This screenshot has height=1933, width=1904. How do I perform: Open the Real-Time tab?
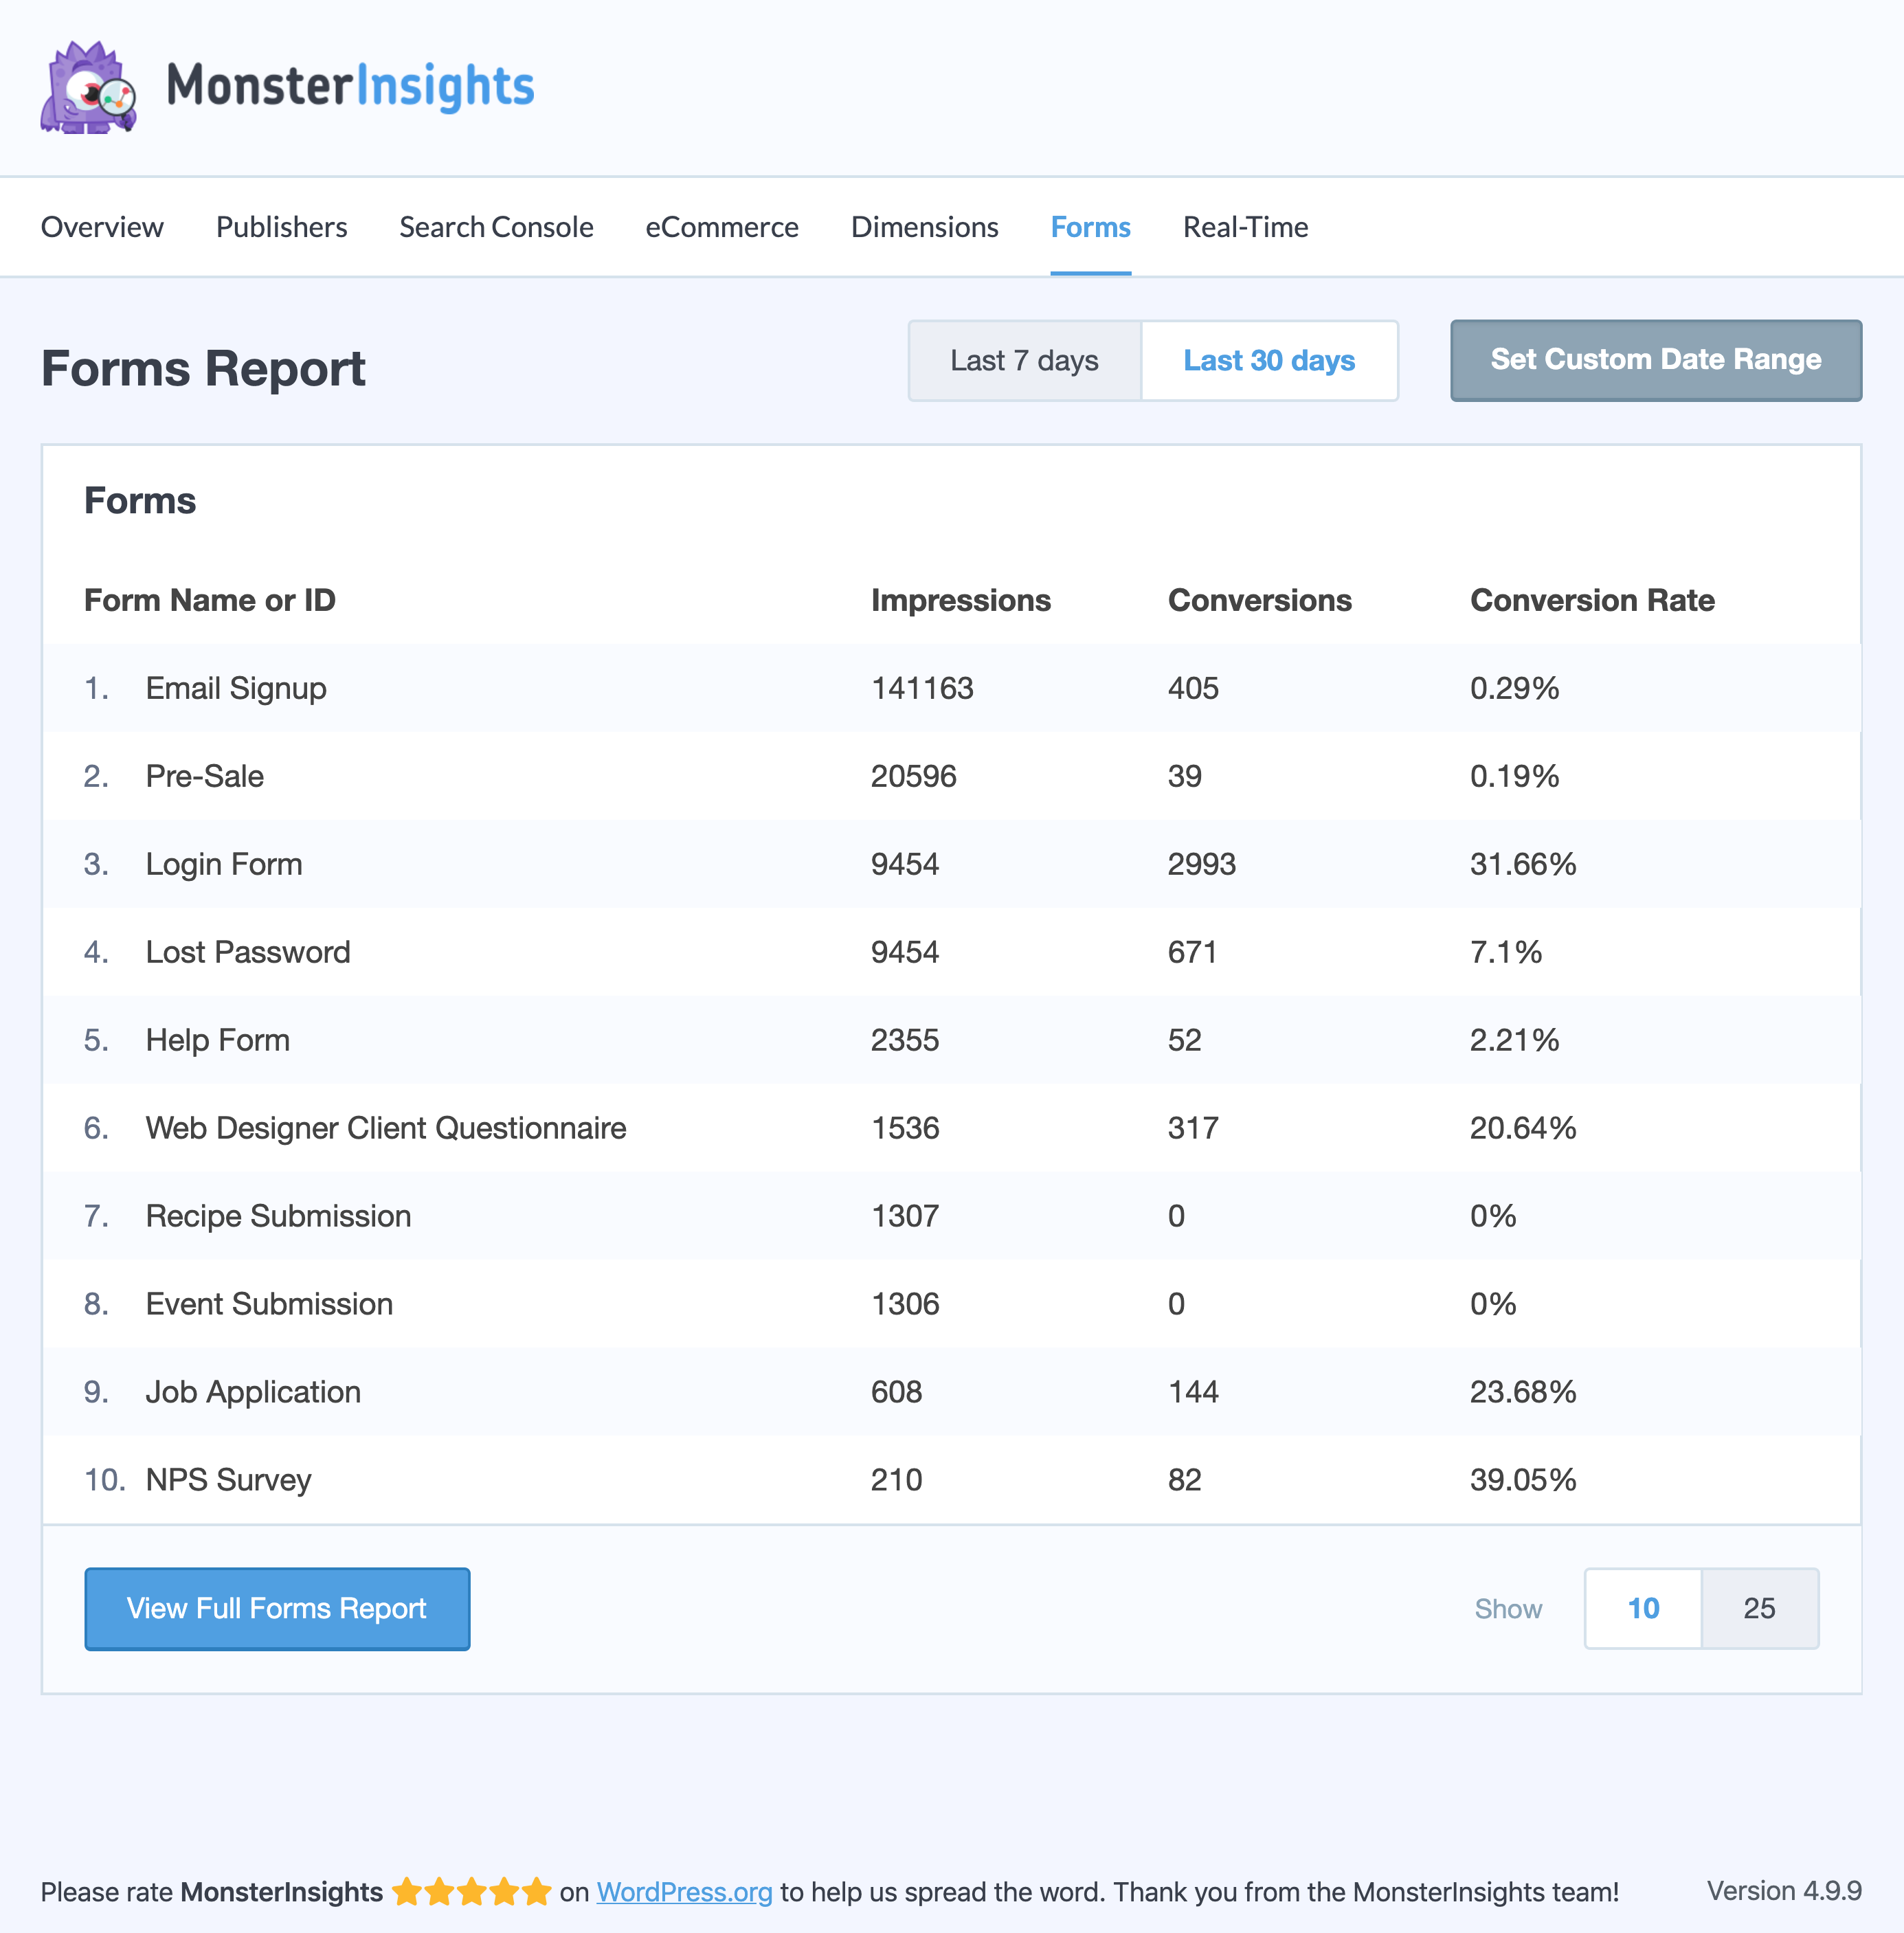coord(1245,227)
